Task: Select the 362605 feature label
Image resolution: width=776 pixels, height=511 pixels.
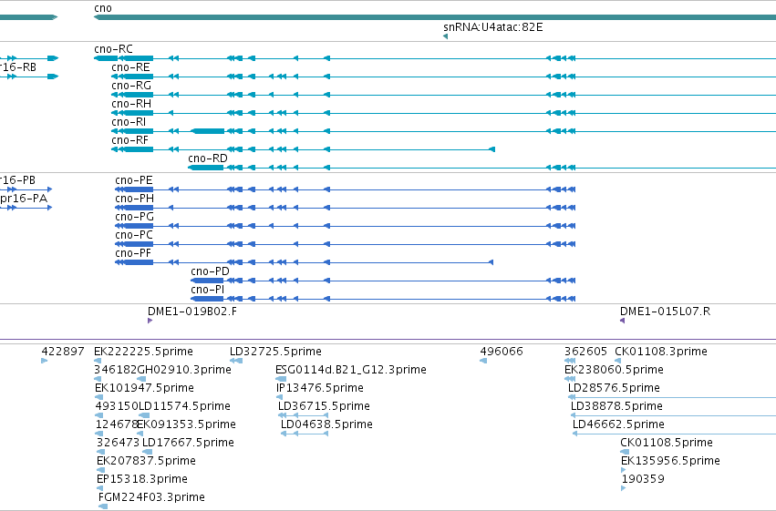Action: click(x=585, y=352)
